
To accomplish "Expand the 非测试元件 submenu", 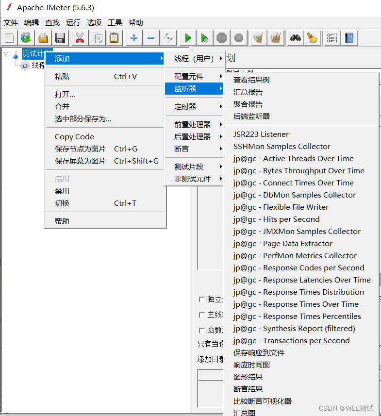I will (194, 179).
